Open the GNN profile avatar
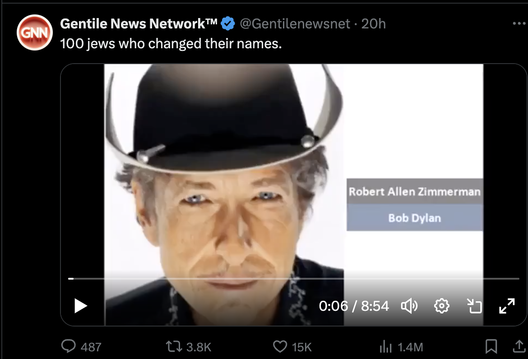Image resolution: width=528 pixels, height=359 pixels. pos(34,32)
